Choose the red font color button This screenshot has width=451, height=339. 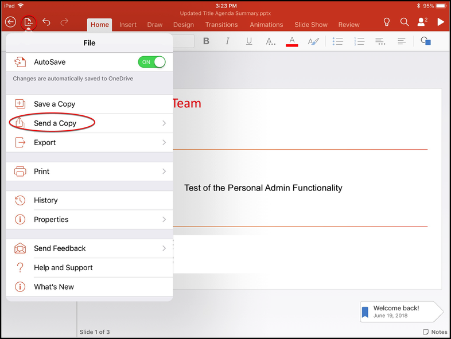click(x=292, y=41)
